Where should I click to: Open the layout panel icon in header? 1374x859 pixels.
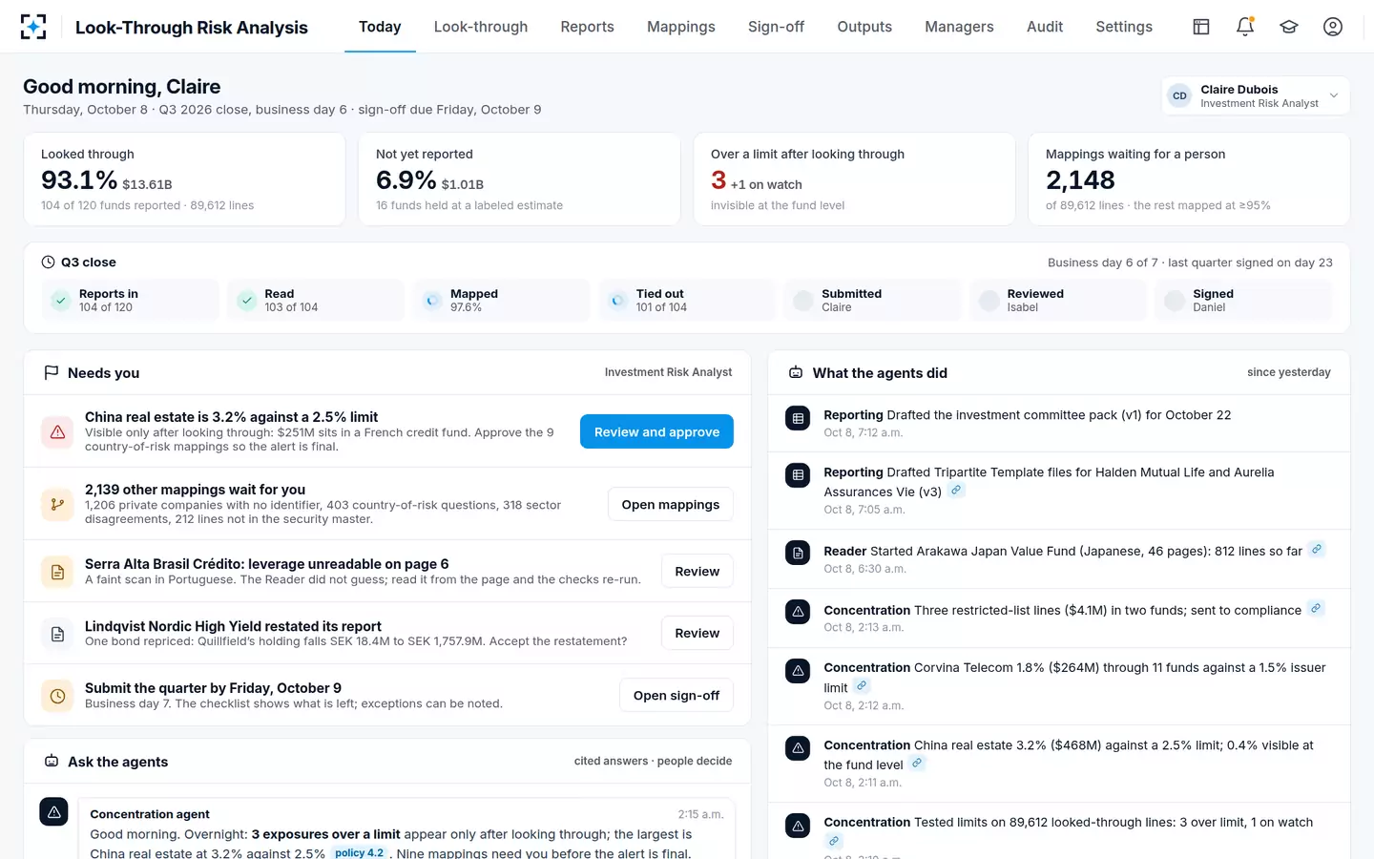point(1201,27)
